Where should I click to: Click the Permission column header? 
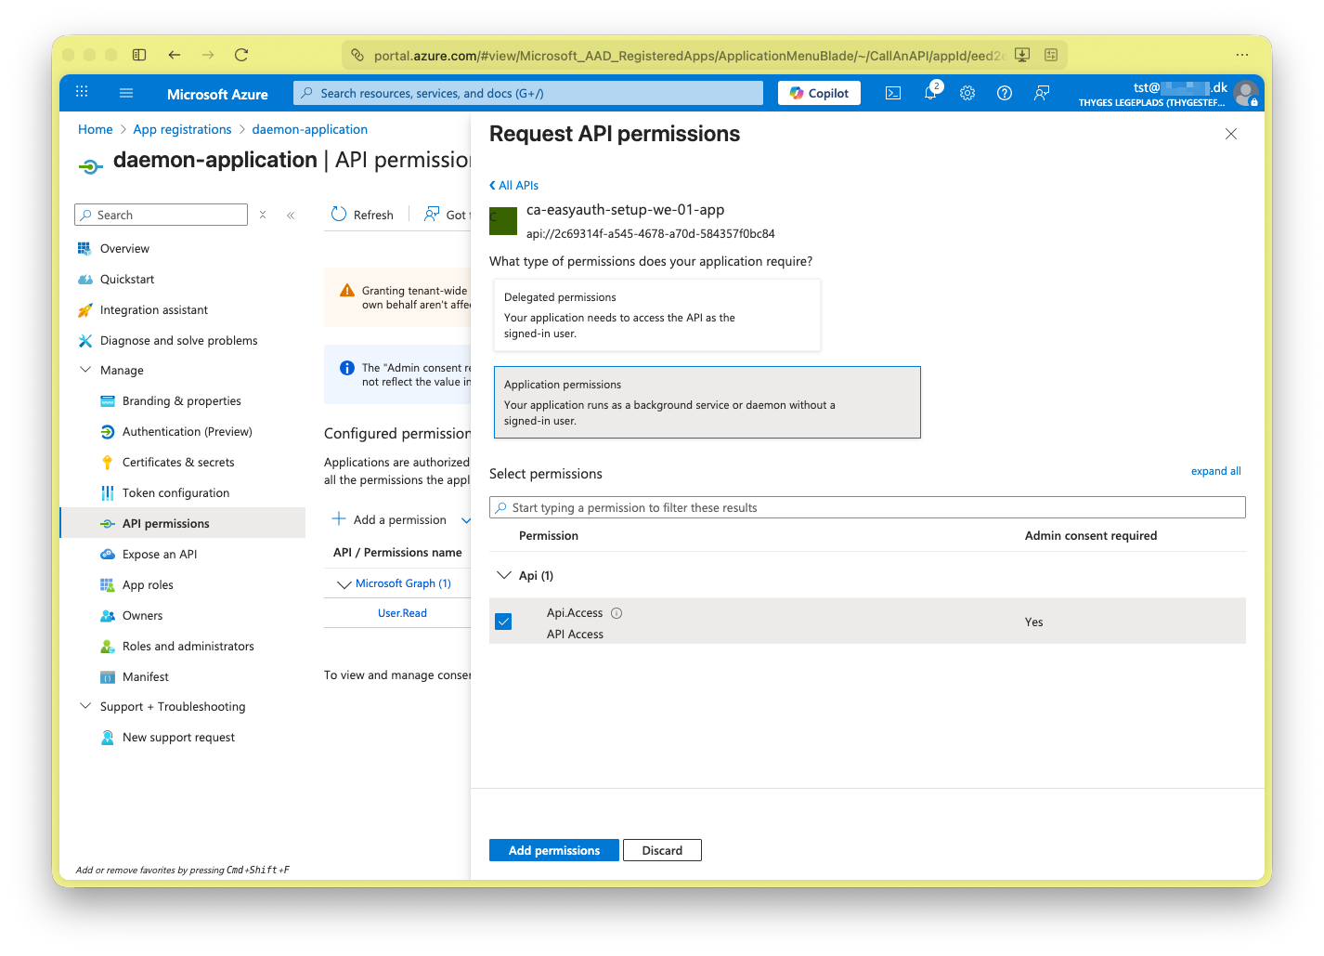[549, 536]
